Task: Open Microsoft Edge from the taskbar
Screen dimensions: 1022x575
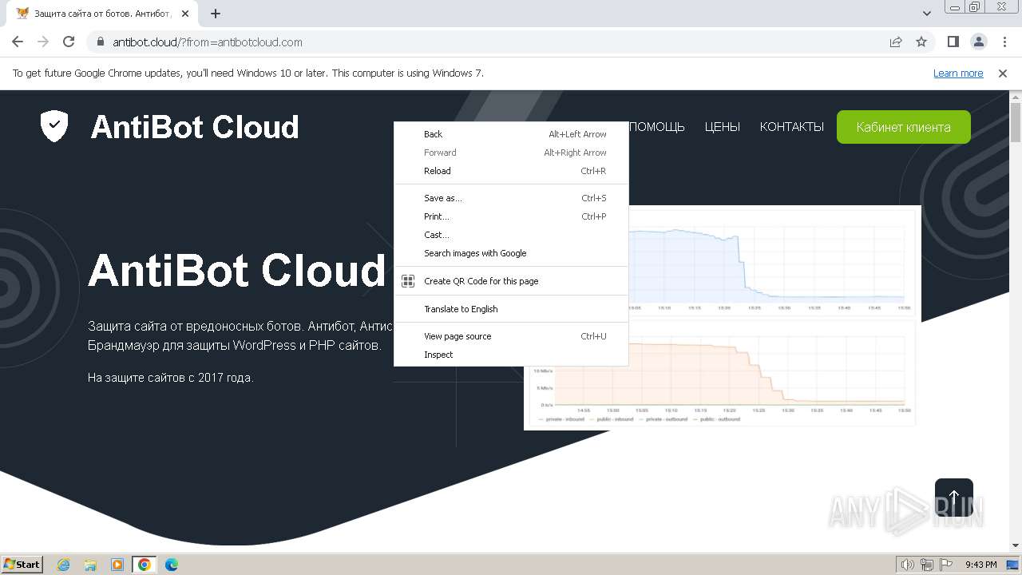Action: pyautogui.click(x=172, y=565)
